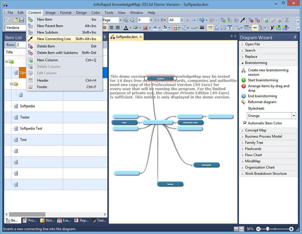Expand the MindMap section

click(242, 161)
